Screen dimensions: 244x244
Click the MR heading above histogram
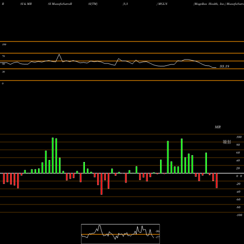[x=218, y=127]
